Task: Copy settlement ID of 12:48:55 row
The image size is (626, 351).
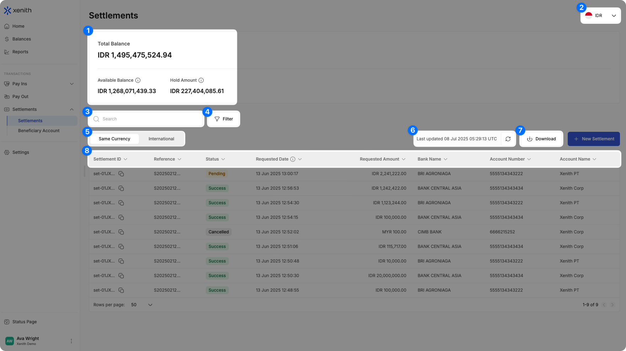Action: pos(121,290)
